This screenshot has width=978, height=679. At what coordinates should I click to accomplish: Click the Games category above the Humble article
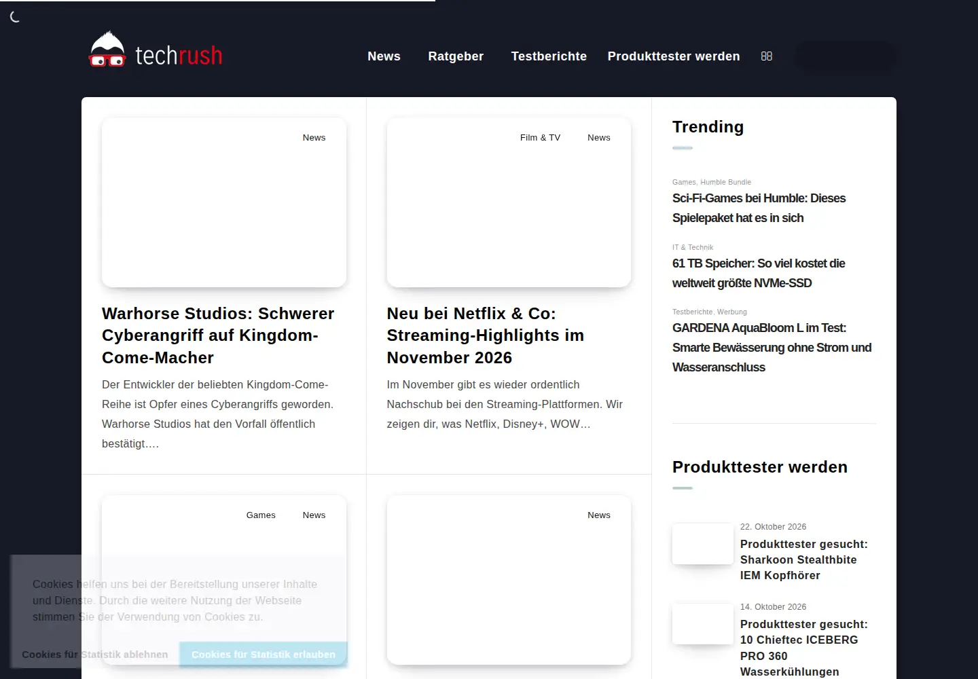684,182
